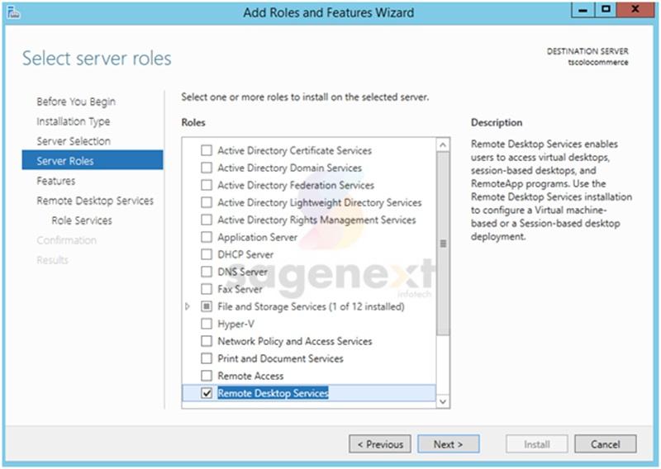The image size is (661, 469).
Task: Cancel the Add Roles wizard
Action: pyautogui.click(x=605, y=444)
